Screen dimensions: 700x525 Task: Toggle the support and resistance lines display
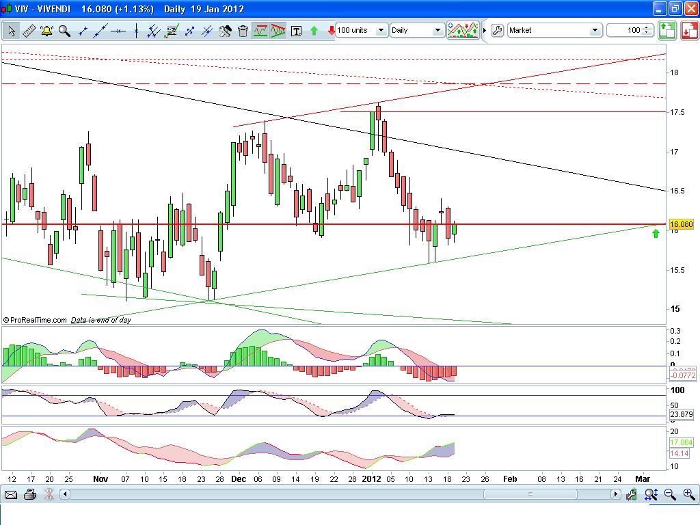click(260, 31)
